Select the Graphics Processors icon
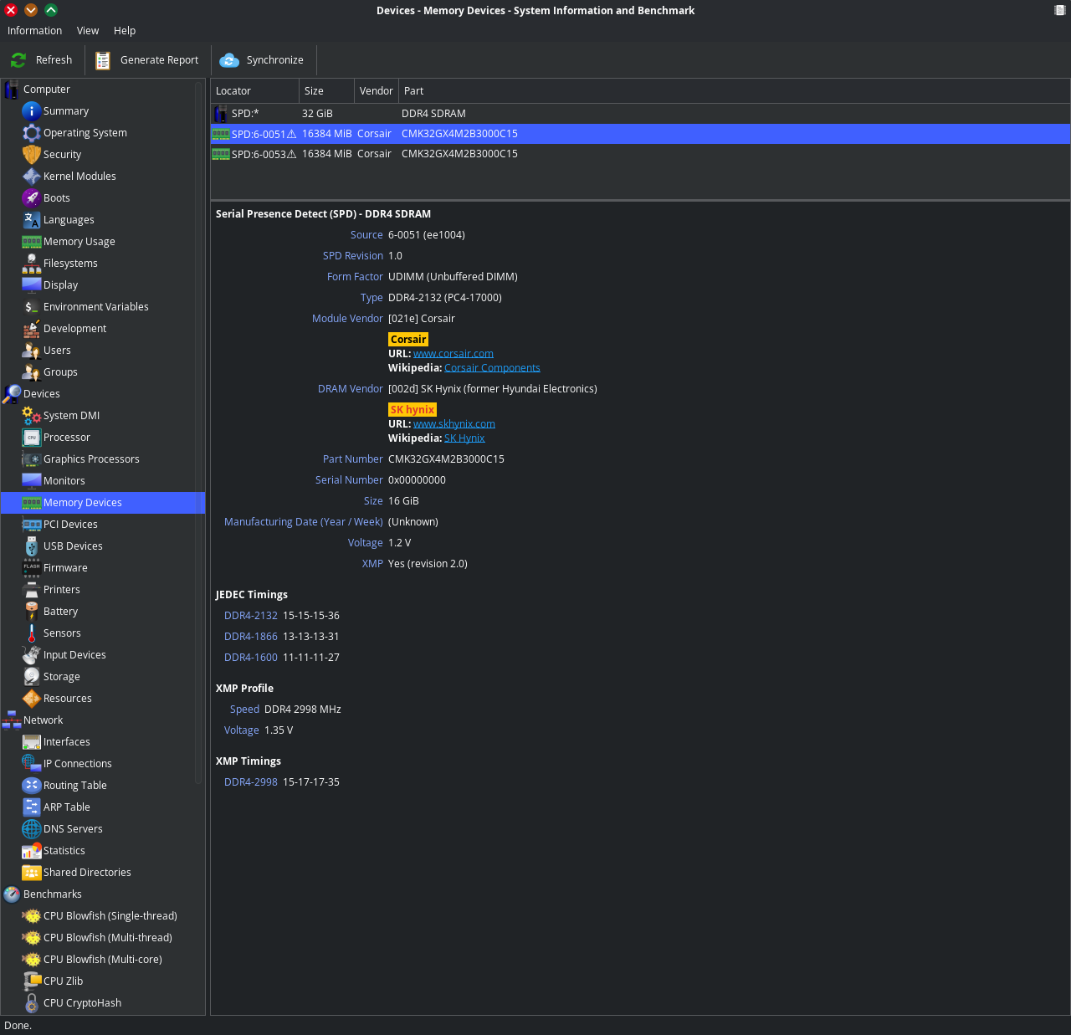The height and width of the screenshot is (1035, 1071). [32, 459]
